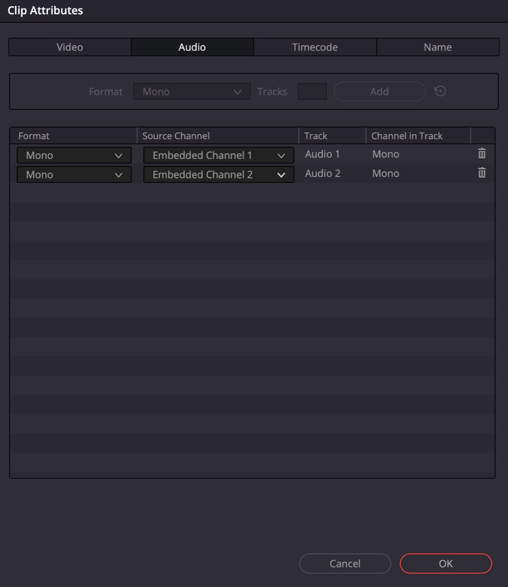This screenshot has width=508, height=587.
Task: Click the reset icon next to Add
Action: coord(440,91)
